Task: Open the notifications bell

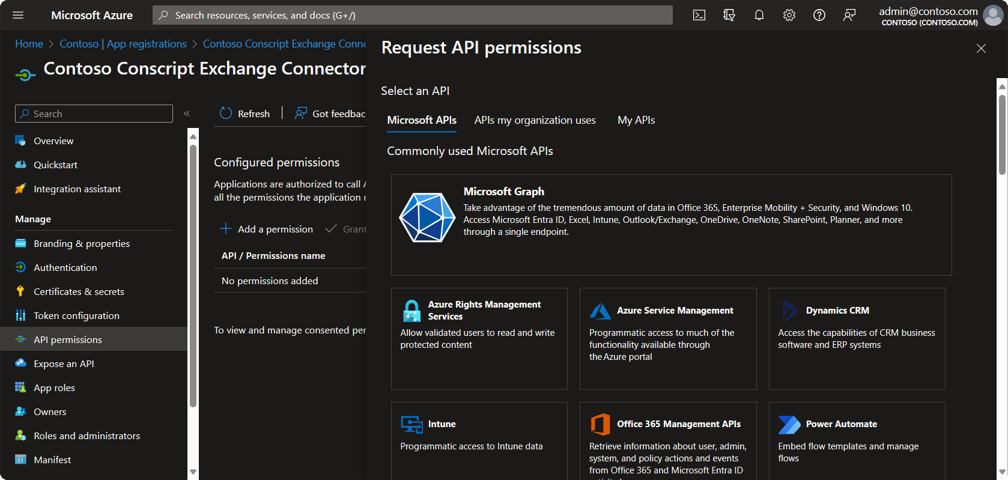Action: click(x=759, y=15)
